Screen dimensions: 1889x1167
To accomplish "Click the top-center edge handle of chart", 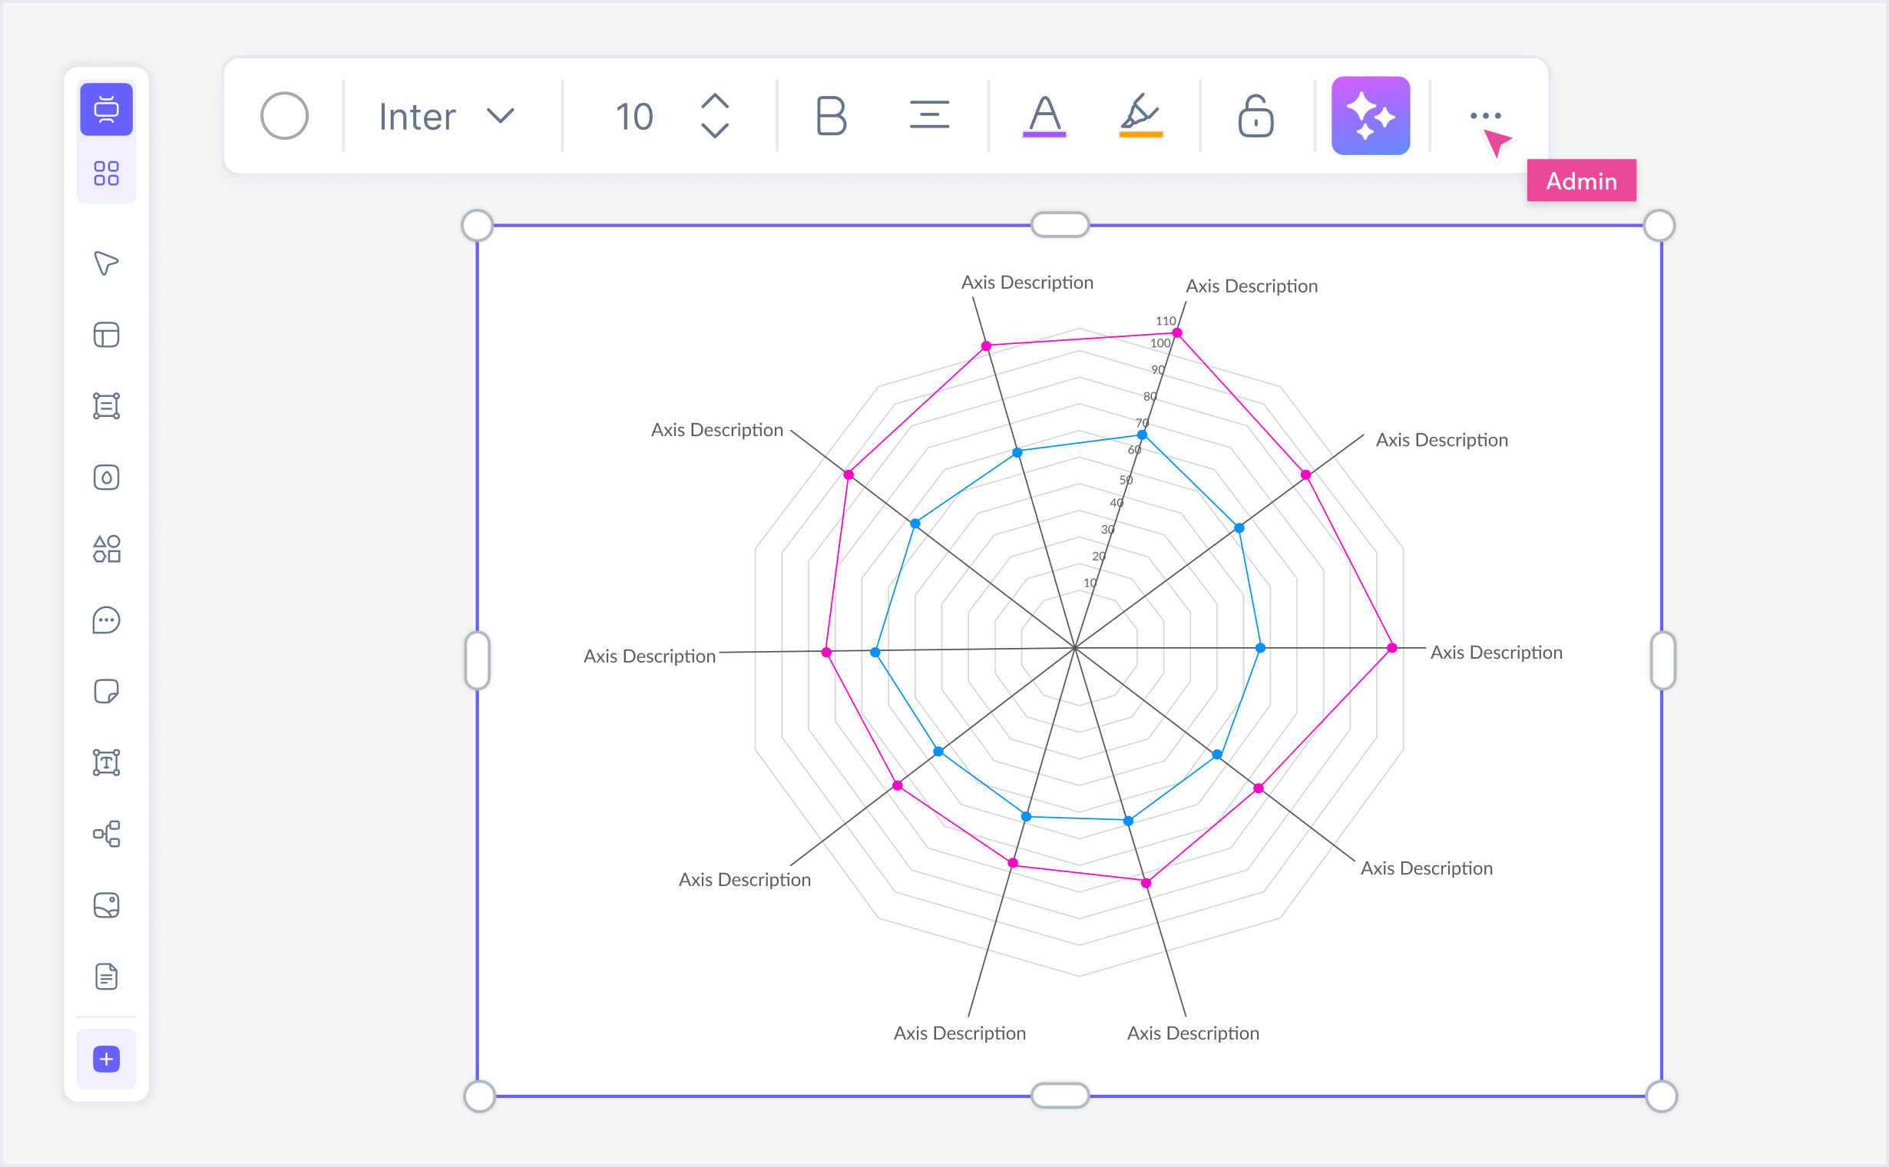I will point(1060,225).
